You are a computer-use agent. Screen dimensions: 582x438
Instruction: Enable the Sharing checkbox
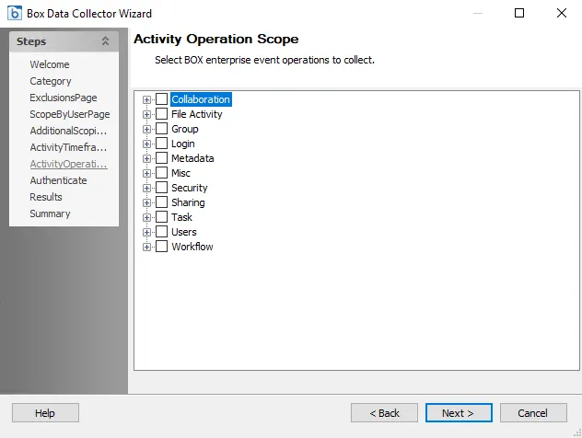coord(161,202)
